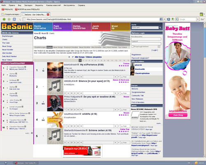Switch to the Top Videos sub-tab

click(122, 47)
